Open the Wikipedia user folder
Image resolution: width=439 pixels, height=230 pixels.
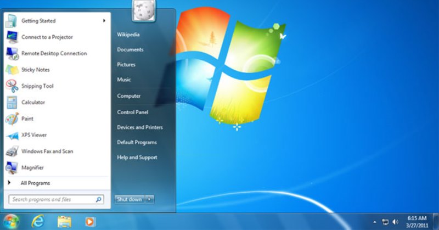(128, 35)
